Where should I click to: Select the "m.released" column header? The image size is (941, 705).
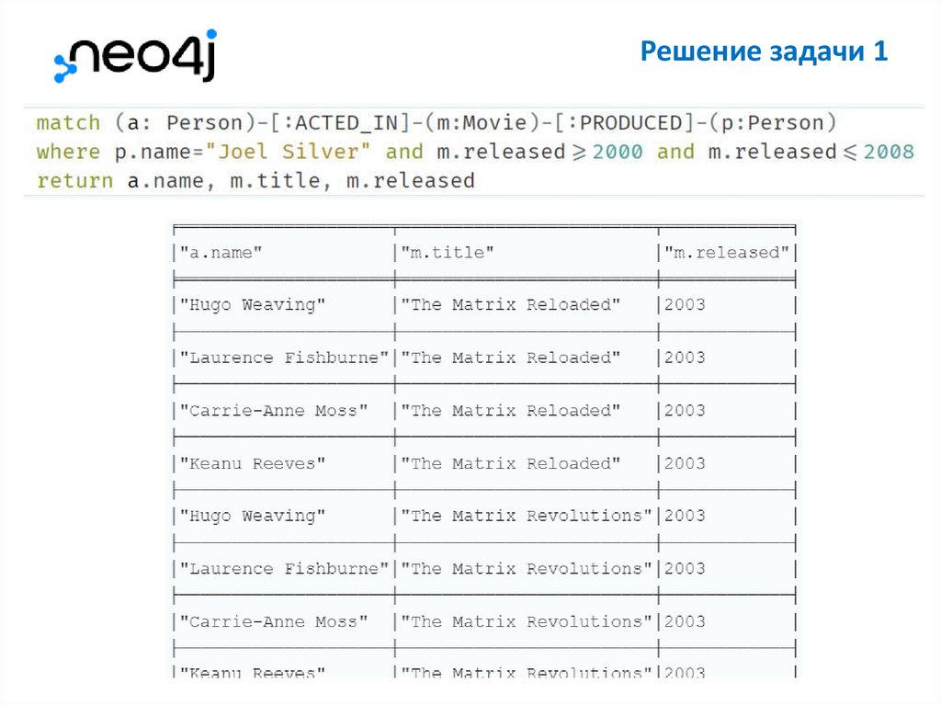726,253
